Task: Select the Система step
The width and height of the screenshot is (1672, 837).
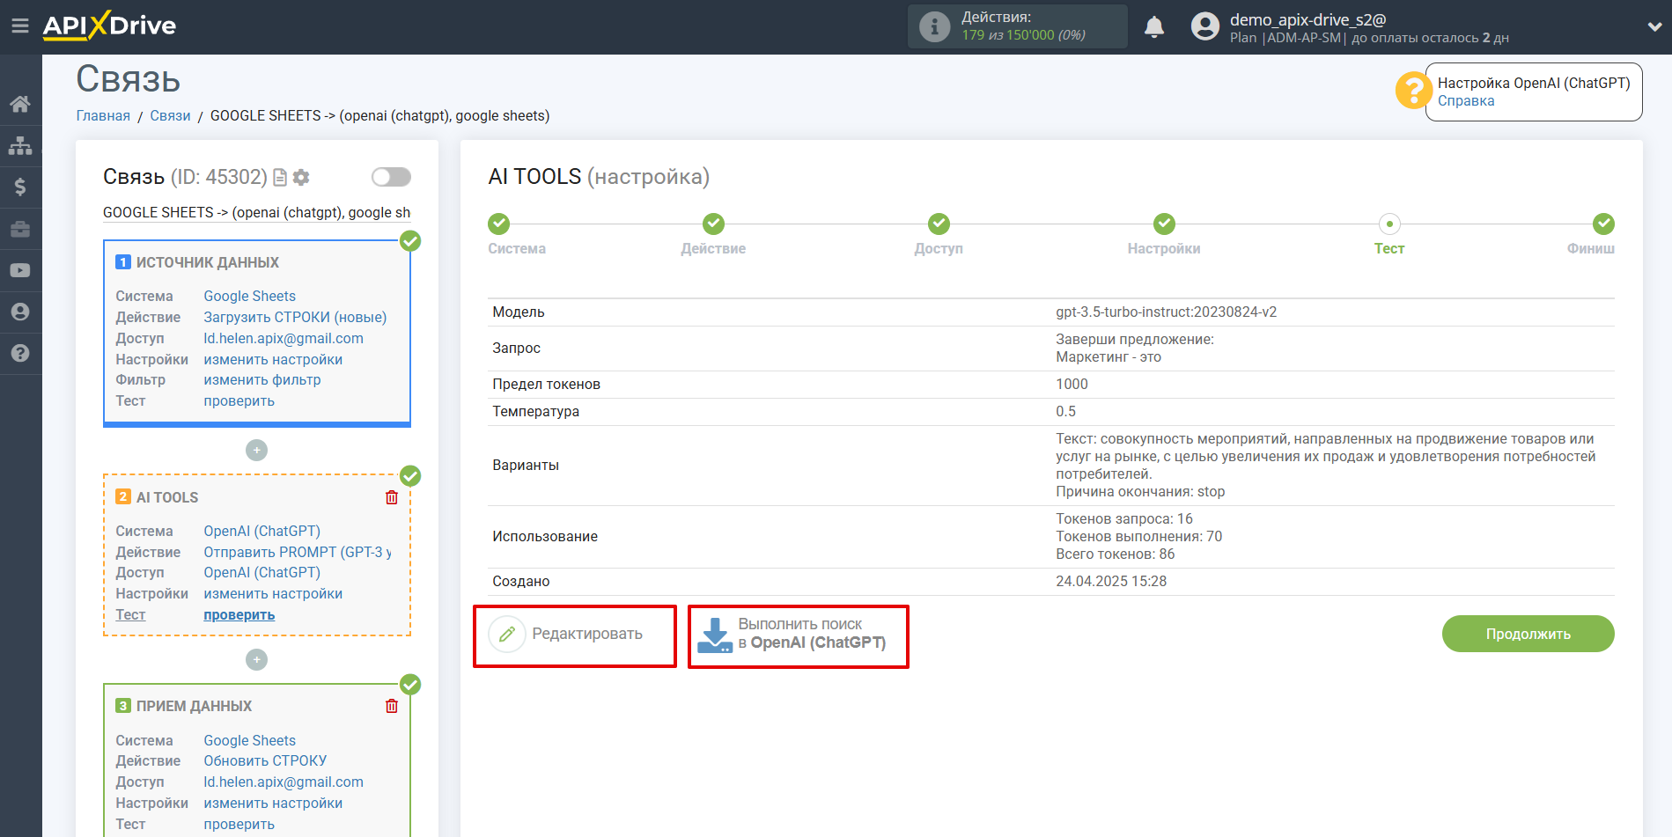Action: tap(517, 235)
